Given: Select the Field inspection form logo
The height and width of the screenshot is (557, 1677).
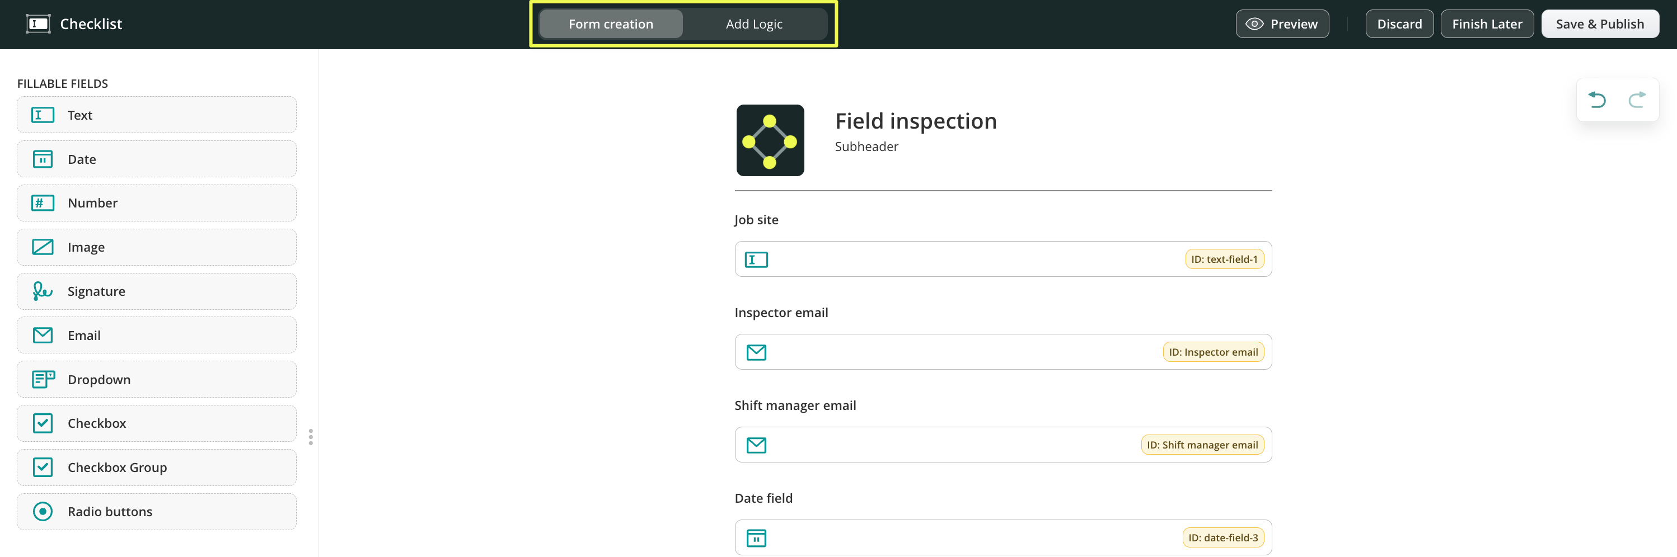Looking at the screenshot, I should point(770,140).
